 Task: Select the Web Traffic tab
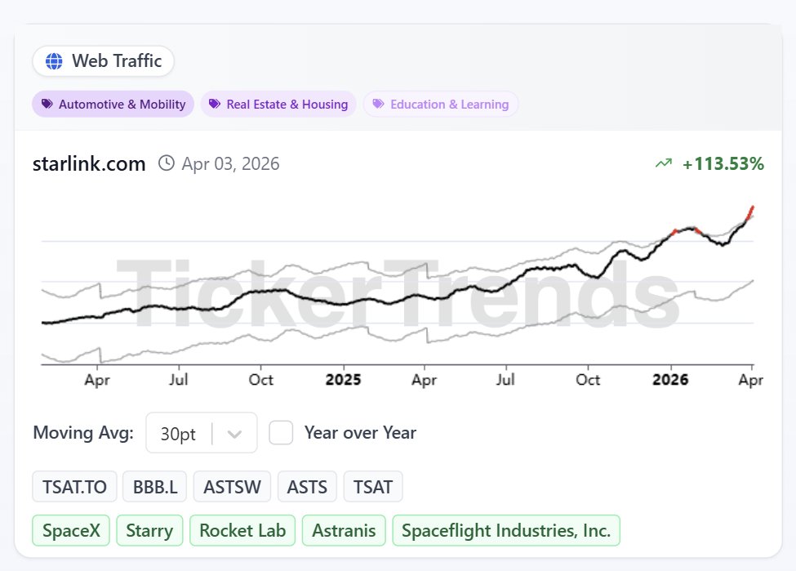pyautogui.click(x=103, y=60)
